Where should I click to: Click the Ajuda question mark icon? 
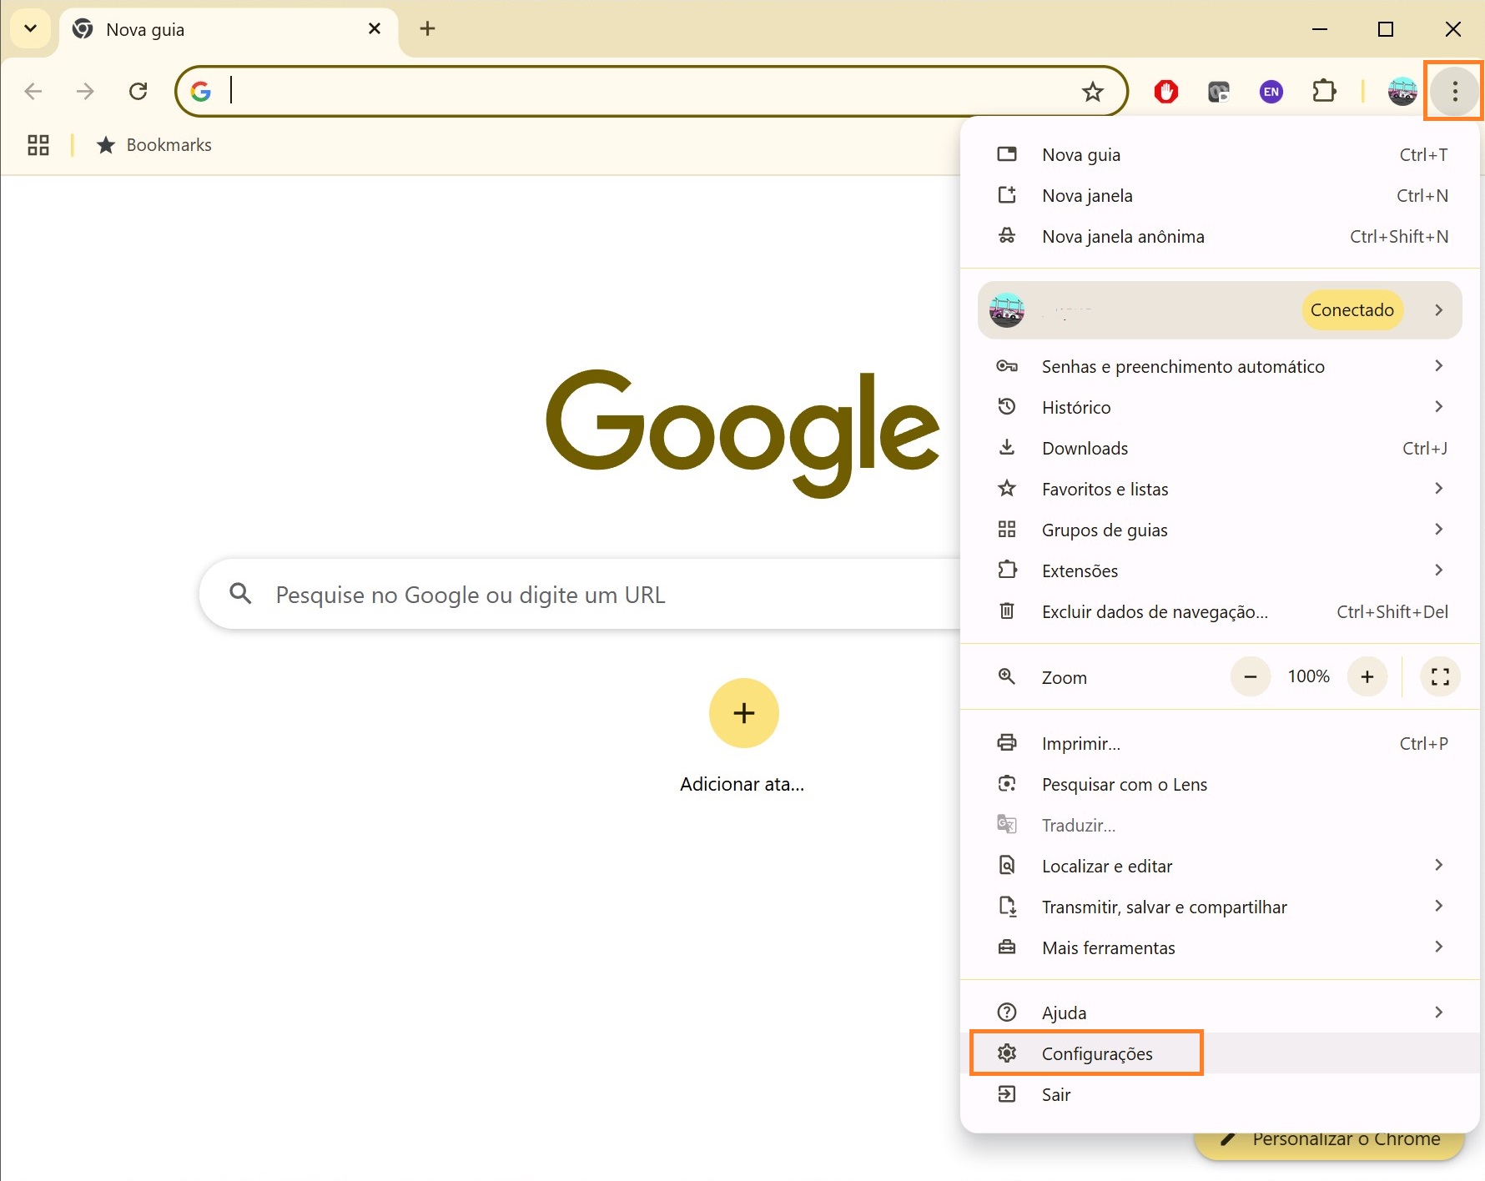click(1007, 1012)
